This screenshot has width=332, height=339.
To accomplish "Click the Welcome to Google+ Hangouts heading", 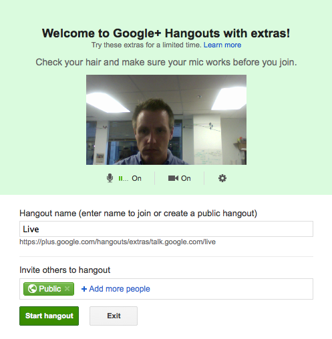I will (x=166, y=33).
